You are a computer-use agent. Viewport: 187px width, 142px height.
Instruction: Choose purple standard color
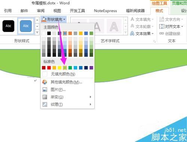(91, 68)
